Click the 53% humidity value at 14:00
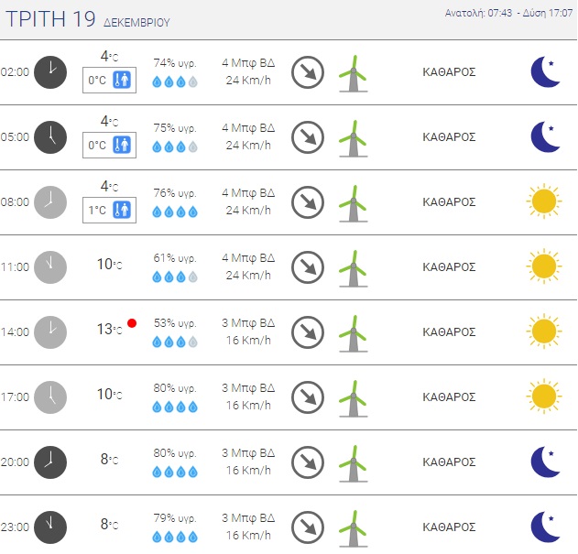Screen dimensions: 578x554 click(x=174, y=323)
